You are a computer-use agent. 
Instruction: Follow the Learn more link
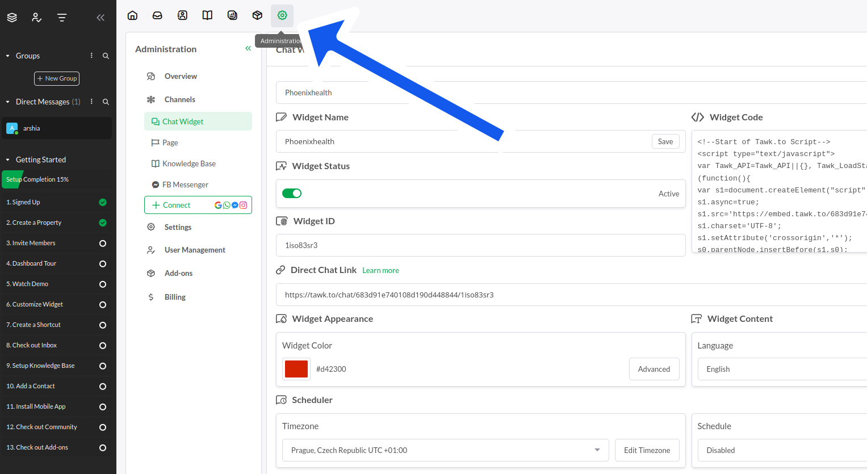point(380,271)
